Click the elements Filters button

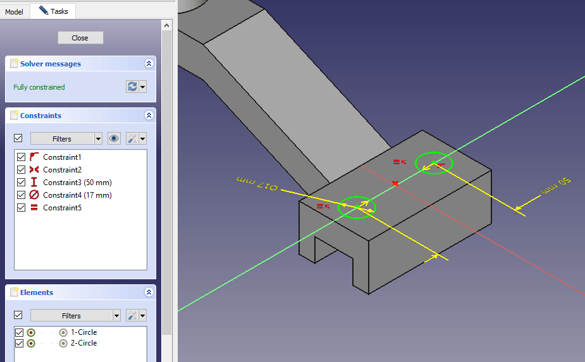click(x=71, y=315)
